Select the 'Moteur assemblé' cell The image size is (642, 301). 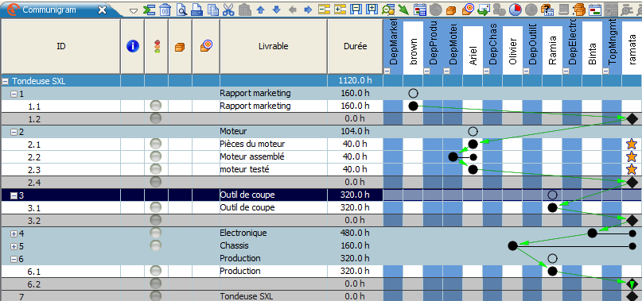(274, 156)
